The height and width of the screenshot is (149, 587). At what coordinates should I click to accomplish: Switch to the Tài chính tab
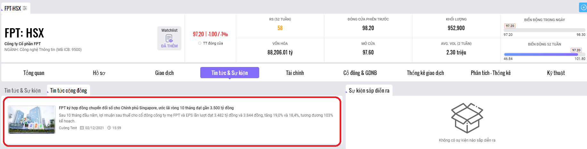click(x=295, y=73)
